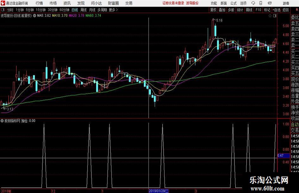Click the 返回 back button
Image resolution: width=299 pixels, height=193 pixels.
[285, 10]
